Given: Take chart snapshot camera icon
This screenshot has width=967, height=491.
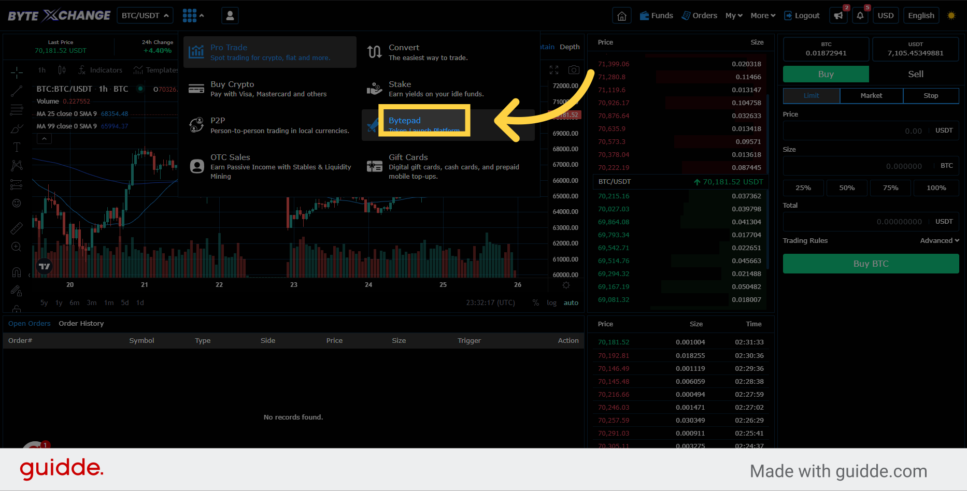Looking at the screenshot, I should pyautogui.click(x=574, y=70).
